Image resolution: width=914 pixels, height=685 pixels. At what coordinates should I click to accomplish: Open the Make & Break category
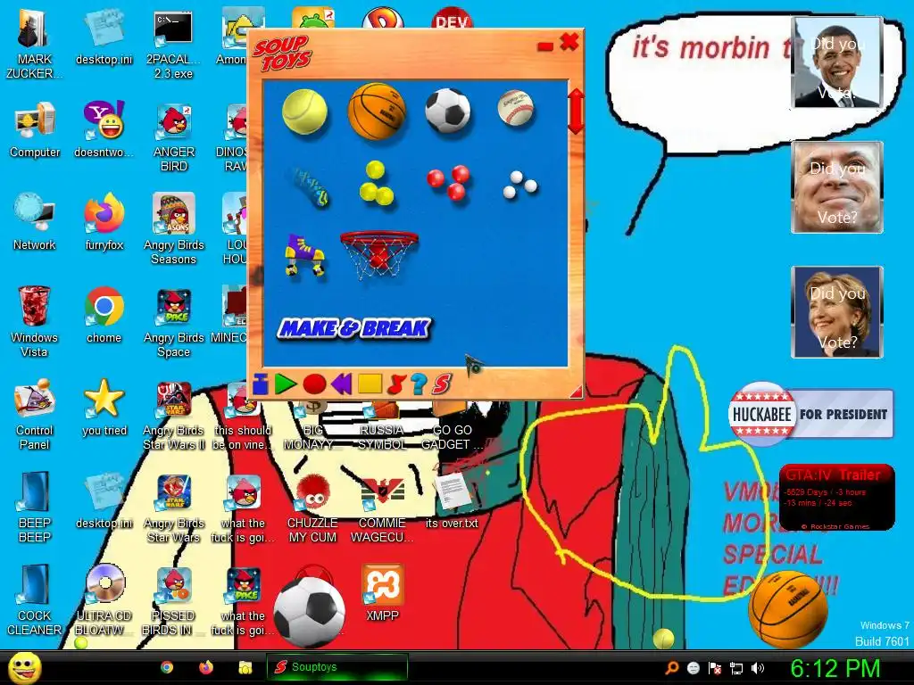coord(354,328)
